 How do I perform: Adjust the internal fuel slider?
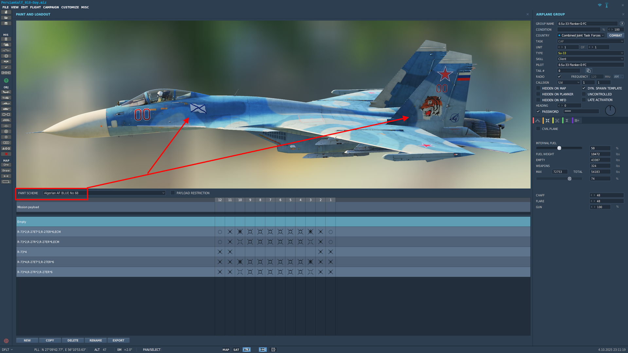559,148
